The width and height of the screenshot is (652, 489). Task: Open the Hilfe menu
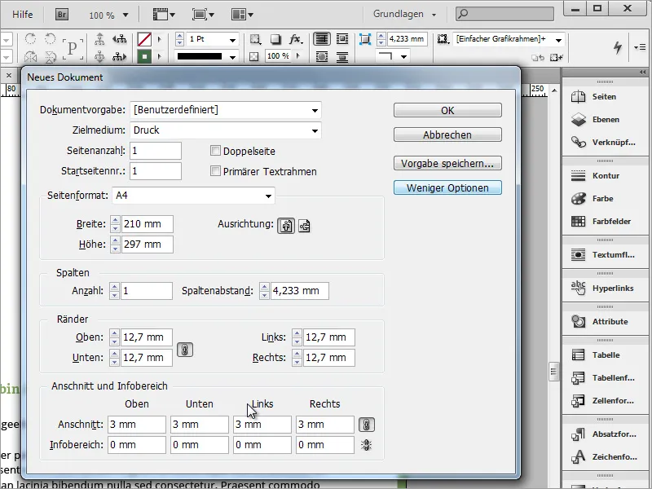click(23, 15)
